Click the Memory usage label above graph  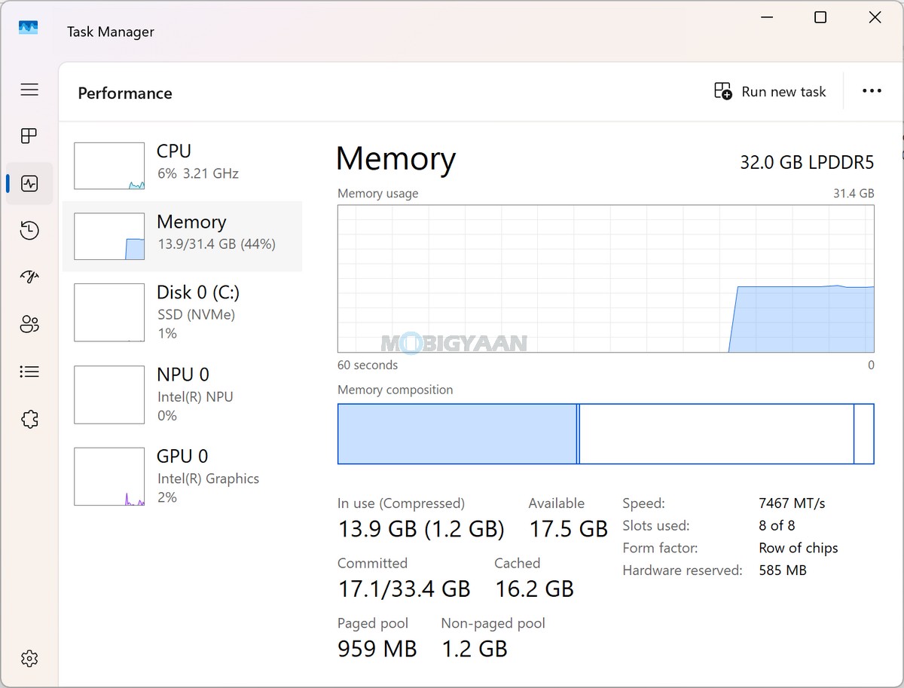tap(377, 194)
